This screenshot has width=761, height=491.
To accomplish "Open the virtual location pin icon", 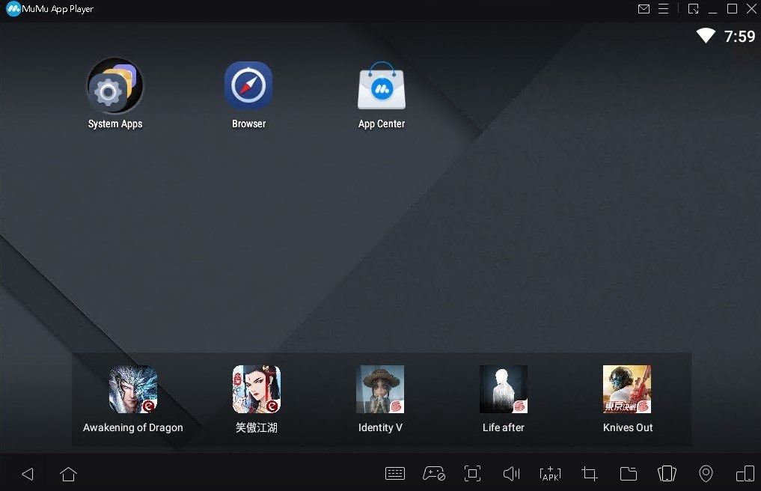I will tap(706, 474).
